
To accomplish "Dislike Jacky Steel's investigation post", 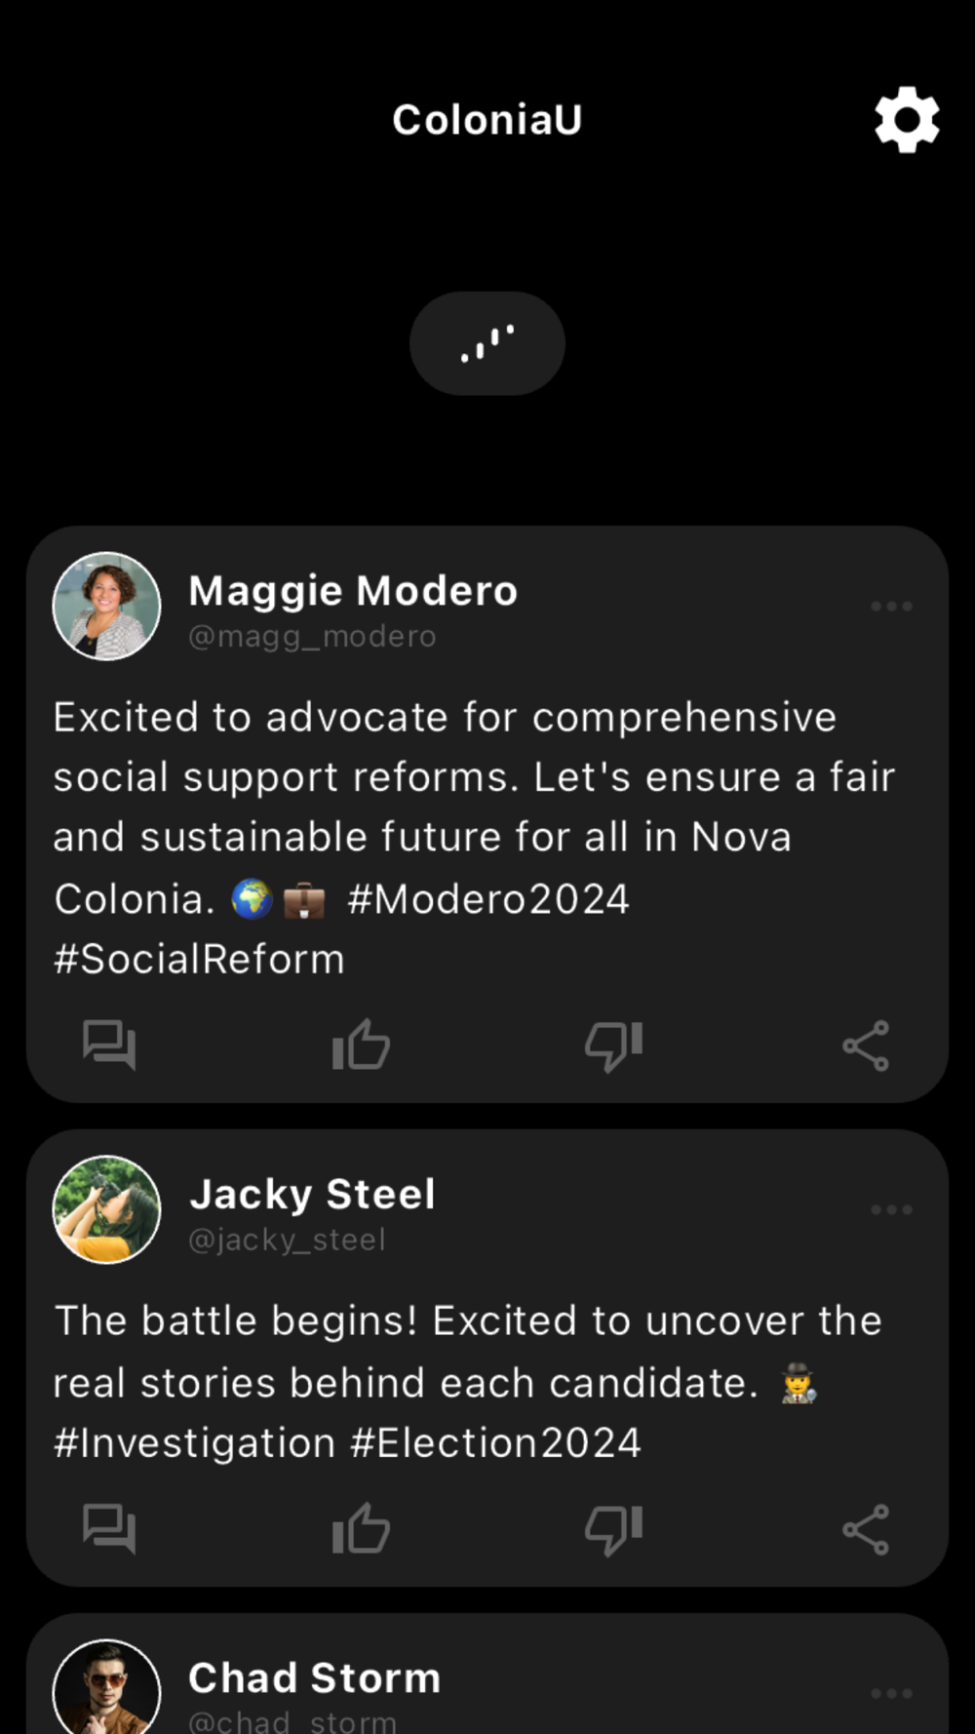I will coord(613,1530).
